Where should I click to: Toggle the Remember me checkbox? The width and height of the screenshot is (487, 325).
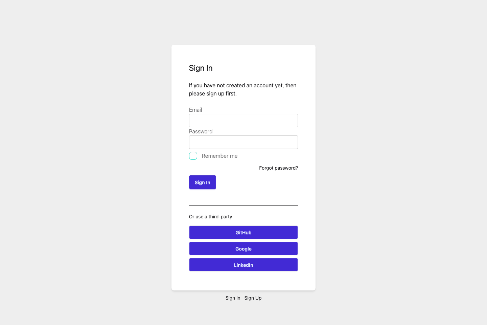point(193,155)
